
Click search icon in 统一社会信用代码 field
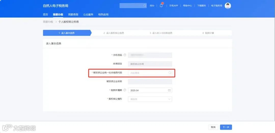[x=170, y=73]
